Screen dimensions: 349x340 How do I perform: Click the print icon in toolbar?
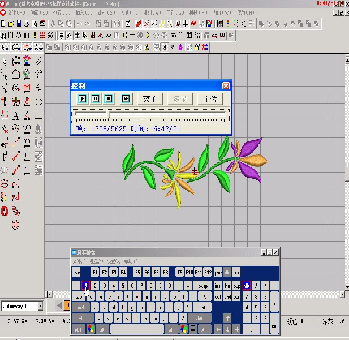click(27, 23)
